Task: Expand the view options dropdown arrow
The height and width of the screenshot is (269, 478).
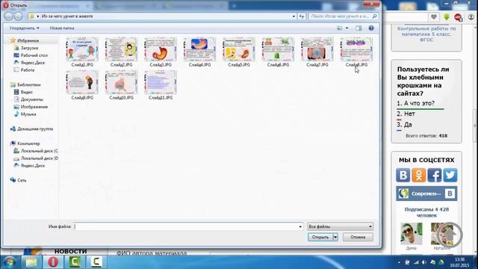Action: tap(347, 28)
